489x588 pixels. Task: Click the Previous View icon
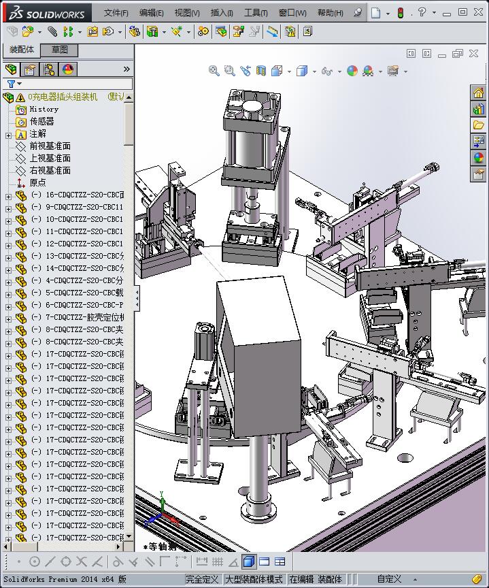tap(246, 71)
